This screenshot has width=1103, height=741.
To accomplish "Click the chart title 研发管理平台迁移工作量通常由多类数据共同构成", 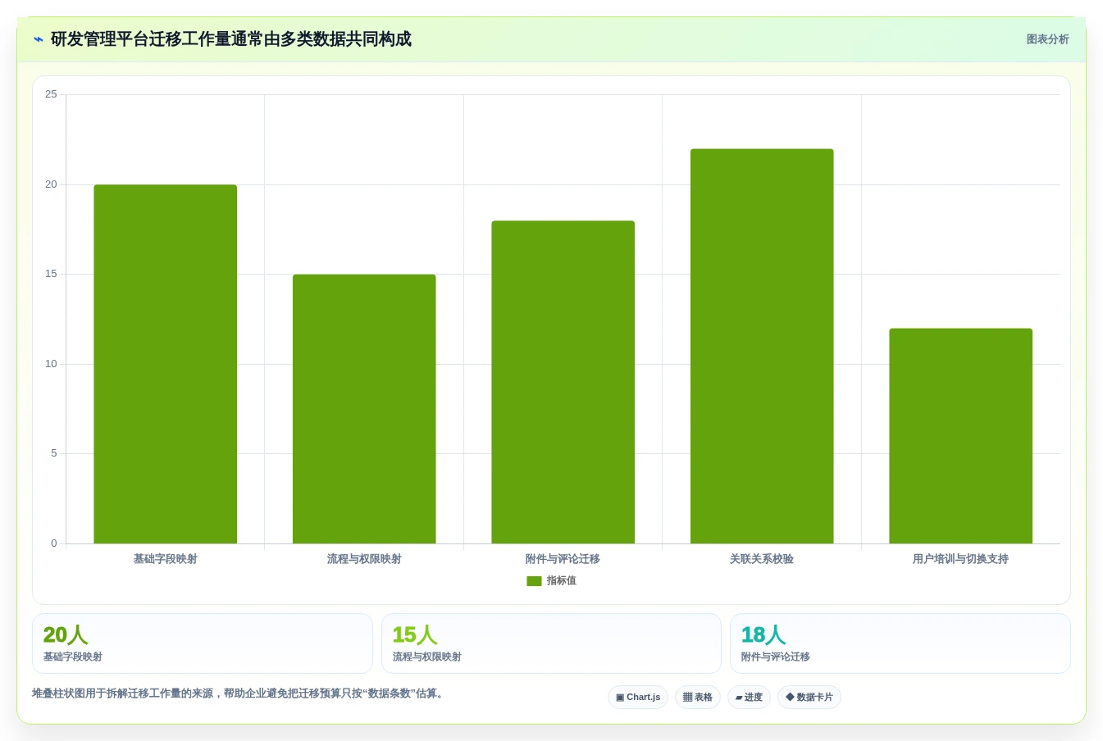I will click(231, 39).
